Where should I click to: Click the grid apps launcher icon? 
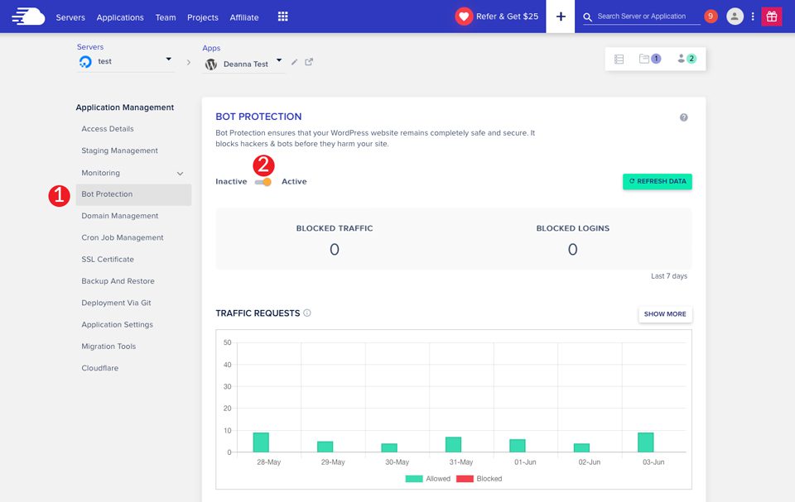coord(282,16)
